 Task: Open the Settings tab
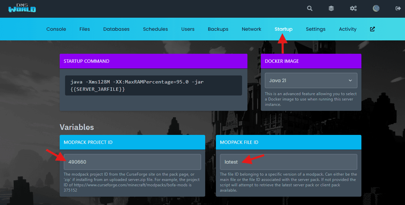tap(315, 29)
